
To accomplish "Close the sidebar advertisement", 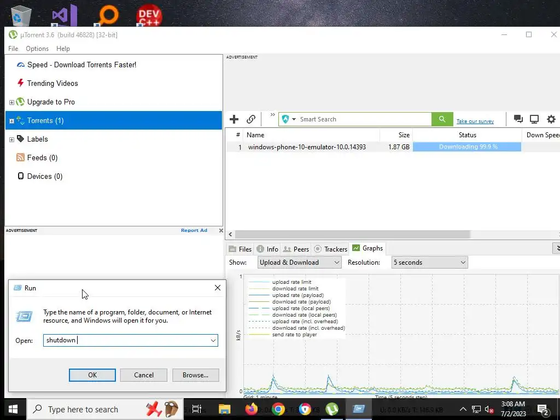I will pos(221,231).
